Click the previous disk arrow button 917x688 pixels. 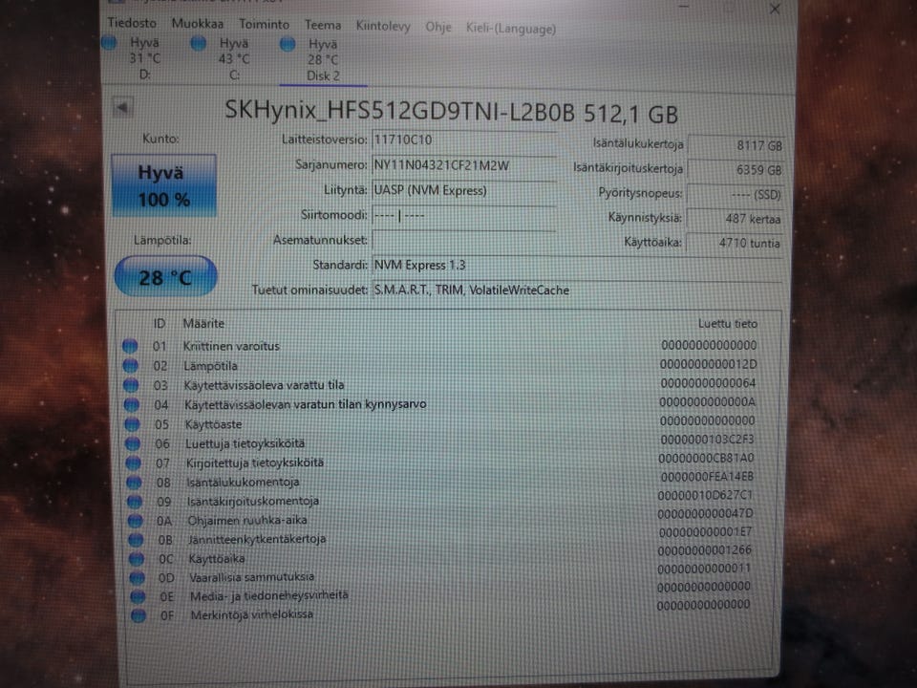pyautogui.click(x=123, y=107)
